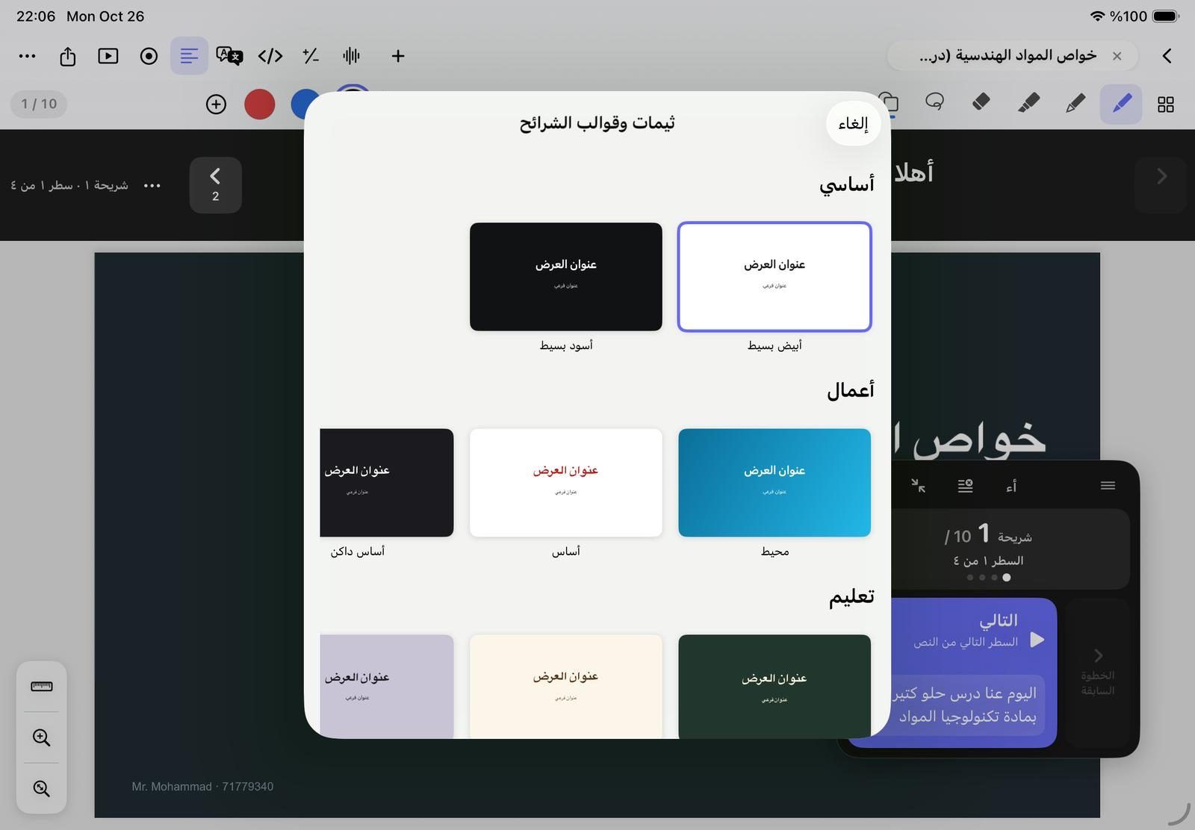The width and height of the screenshot is (1195, 830).
Task: Choose the أساس داكن theme thumbnail
Action: coord(387,483)
